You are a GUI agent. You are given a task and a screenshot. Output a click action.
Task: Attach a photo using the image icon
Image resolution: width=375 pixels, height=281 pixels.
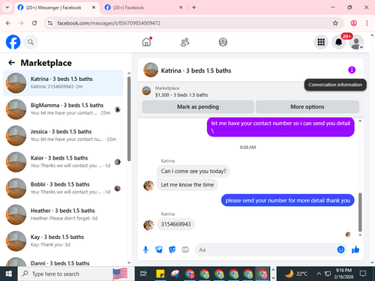159,250
